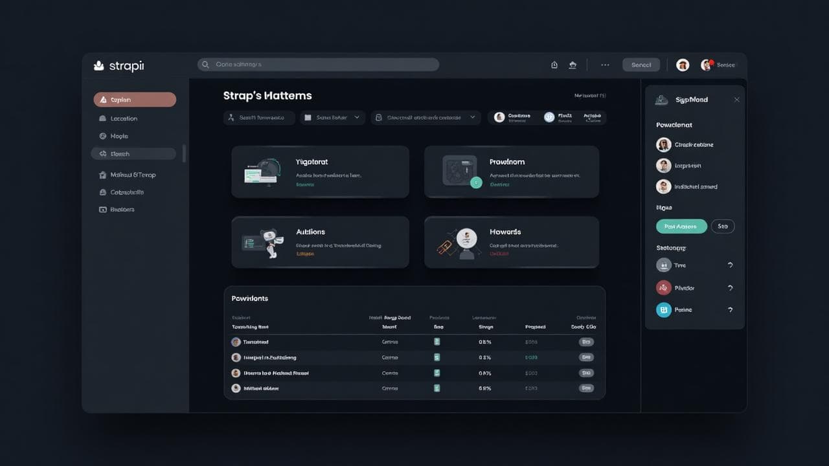829x466 pixels.
Task: Open the three-dot more options menu
Action: [x=605, y=65]
